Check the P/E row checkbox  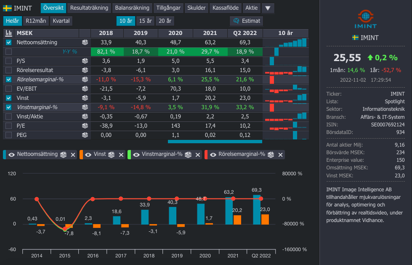9,126
